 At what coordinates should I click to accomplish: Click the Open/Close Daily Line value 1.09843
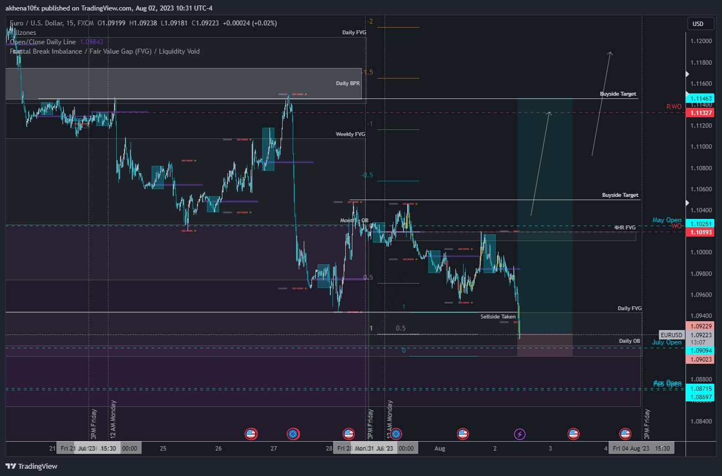click(x=92, y=42)
